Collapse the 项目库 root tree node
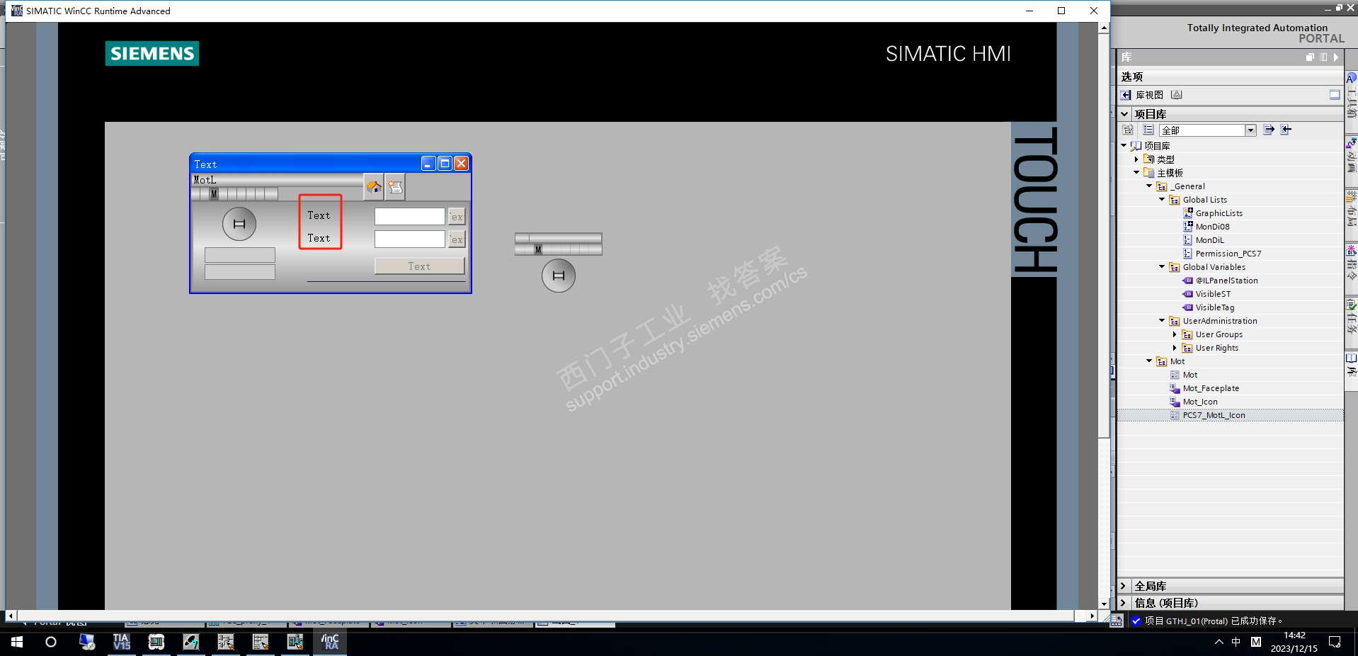The image size is (1358, 656). coord(1124,146)
